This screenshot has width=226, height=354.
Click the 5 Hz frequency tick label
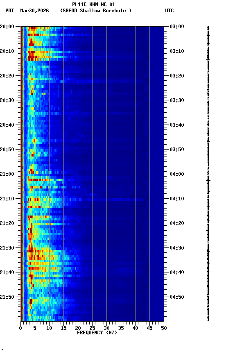pos(35,328)
